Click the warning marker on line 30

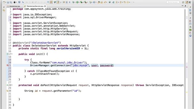point(7,91)
